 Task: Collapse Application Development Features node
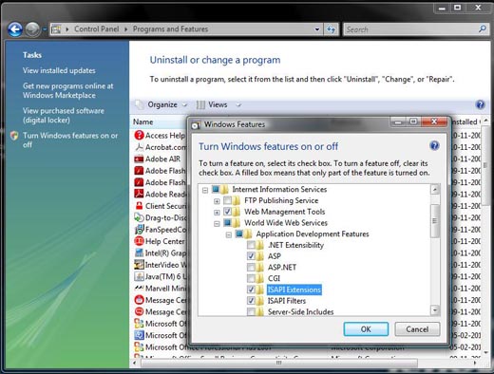pyautogui.click(x=229, y=234)
